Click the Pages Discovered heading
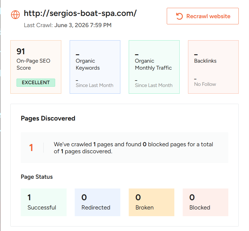This screenshot has height=231, width=249. point(48,119)
